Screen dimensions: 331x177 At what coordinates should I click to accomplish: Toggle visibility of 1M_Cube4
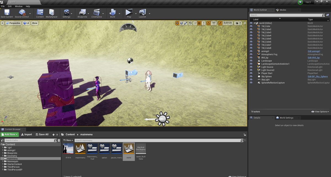[251, 36]
